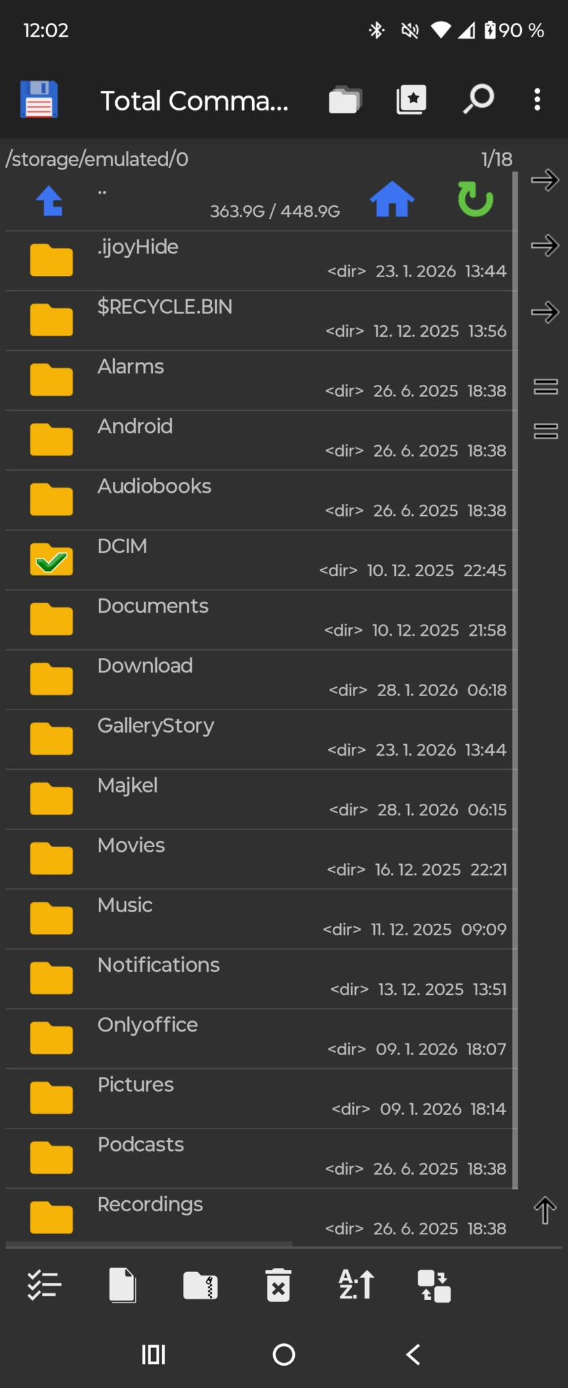Tap the blue home folder icon
568x1388 pixels.
click(x=392, y=200)
